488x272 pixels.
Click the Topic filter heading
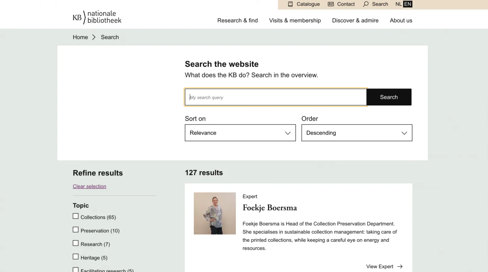click(81, 205)
